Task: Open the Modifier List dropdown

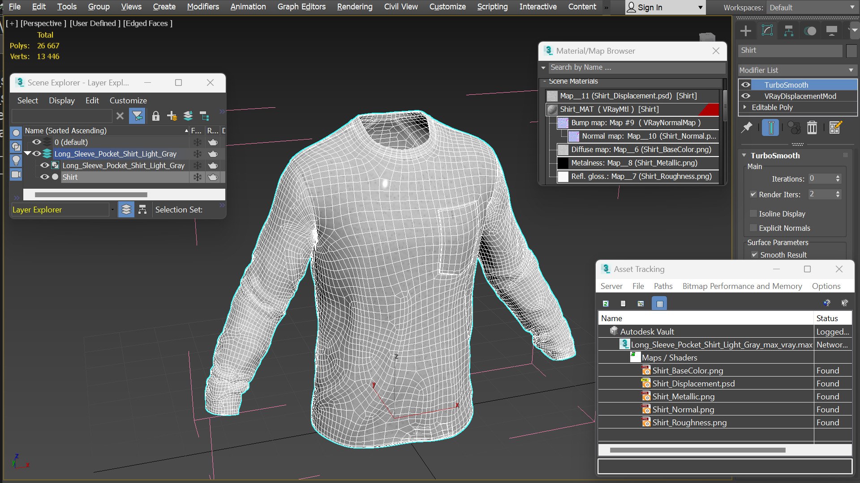Action: tap(797, 70)
